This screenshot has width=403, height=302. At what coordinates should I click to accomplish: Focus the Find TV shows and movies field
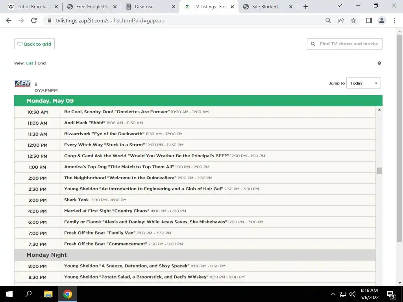coord(344,44)
